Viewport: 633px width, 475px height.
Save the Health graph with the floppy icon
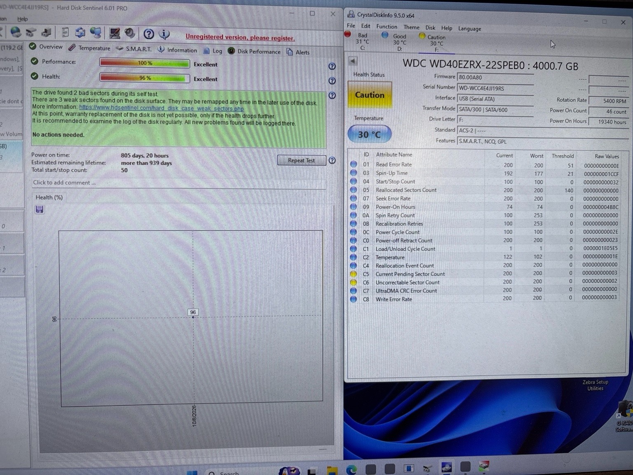(x=40, y=209)
